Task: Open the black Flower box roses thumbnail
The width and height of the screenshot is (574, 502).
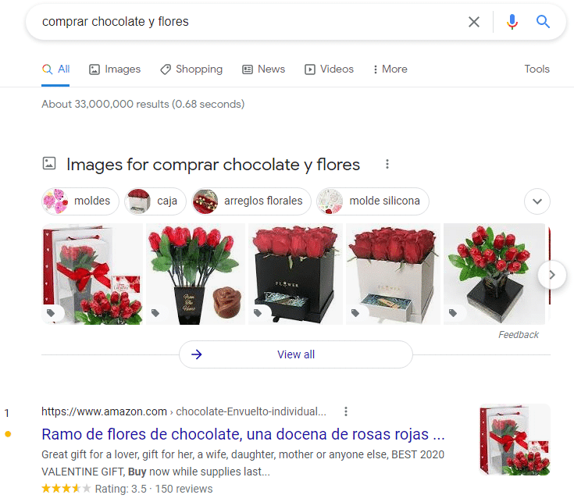Action: [x=294, y=274]
